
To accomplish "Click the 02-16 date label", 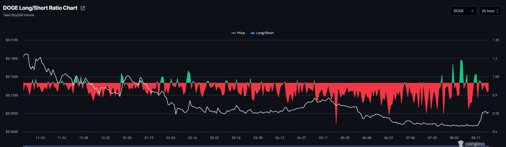I will (193, 138).
